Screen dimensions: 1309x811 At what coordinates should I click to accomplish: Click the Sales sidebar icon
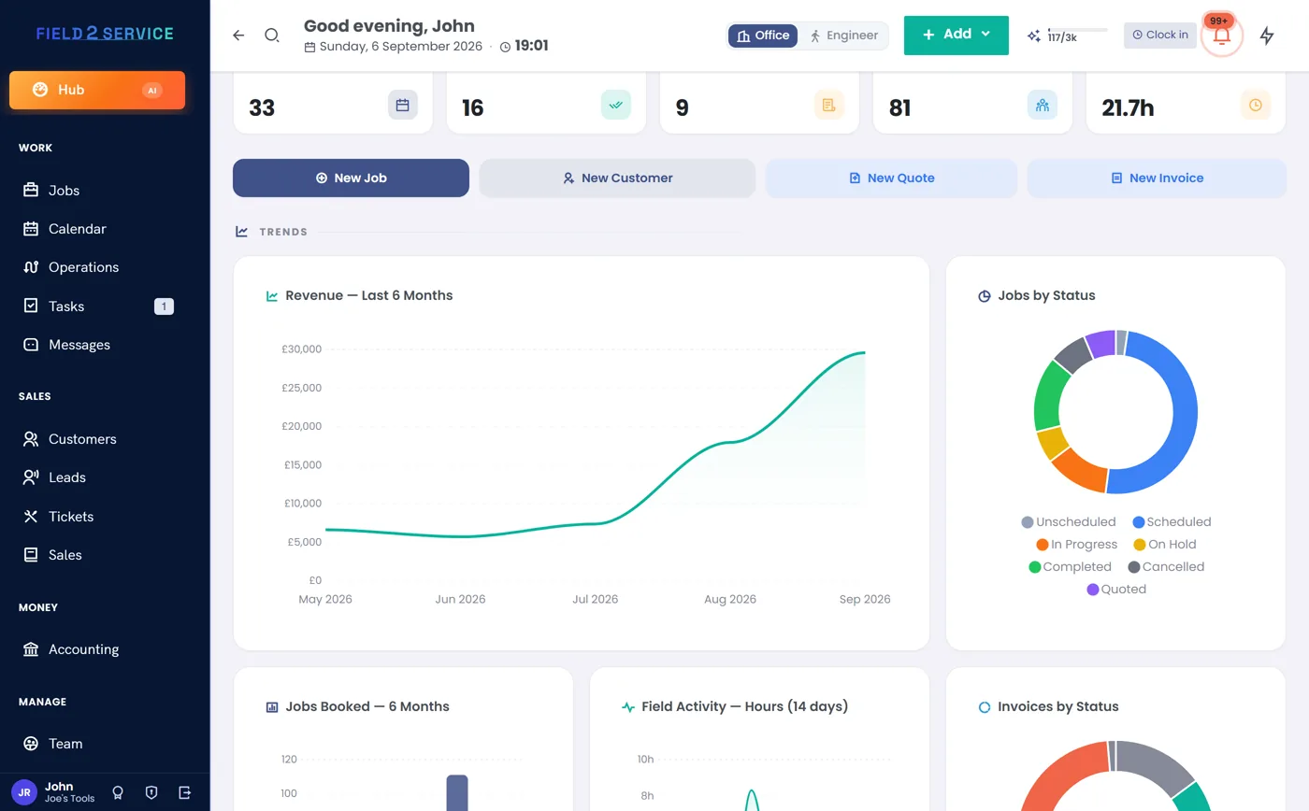[x=31, y=555]
